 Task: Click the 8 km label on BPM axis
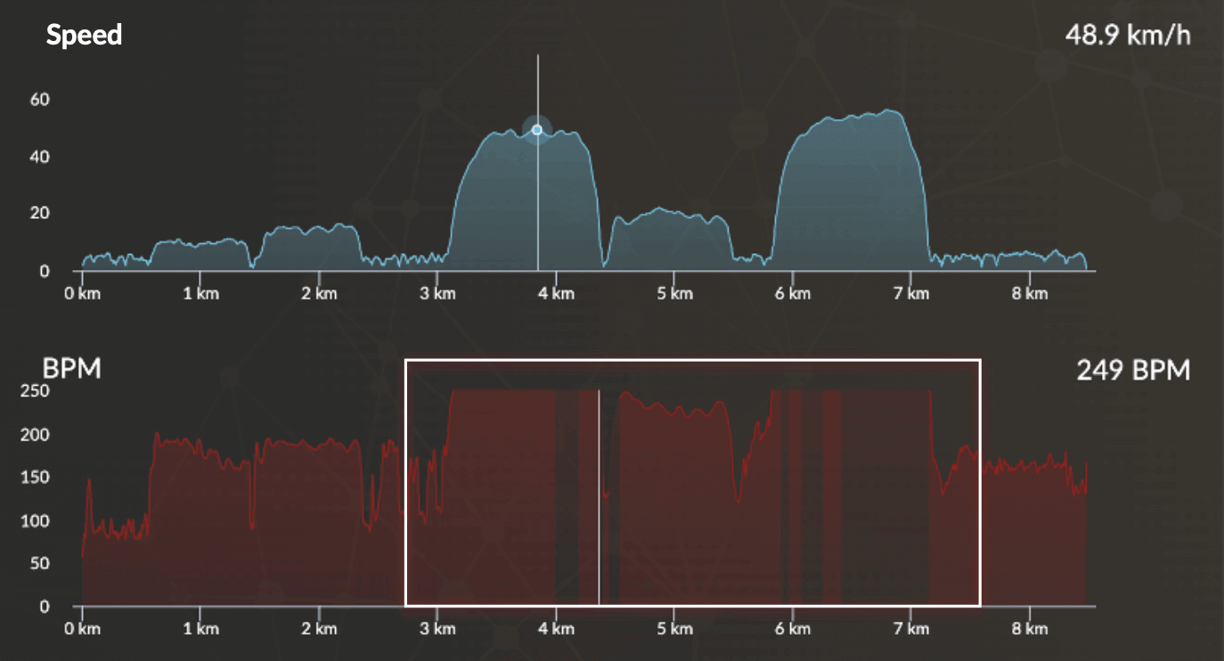[x=1030, y=629]
